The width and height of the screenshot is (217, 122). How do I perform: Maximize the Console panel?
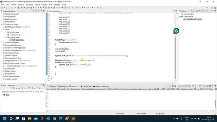[x=215, y=86]
